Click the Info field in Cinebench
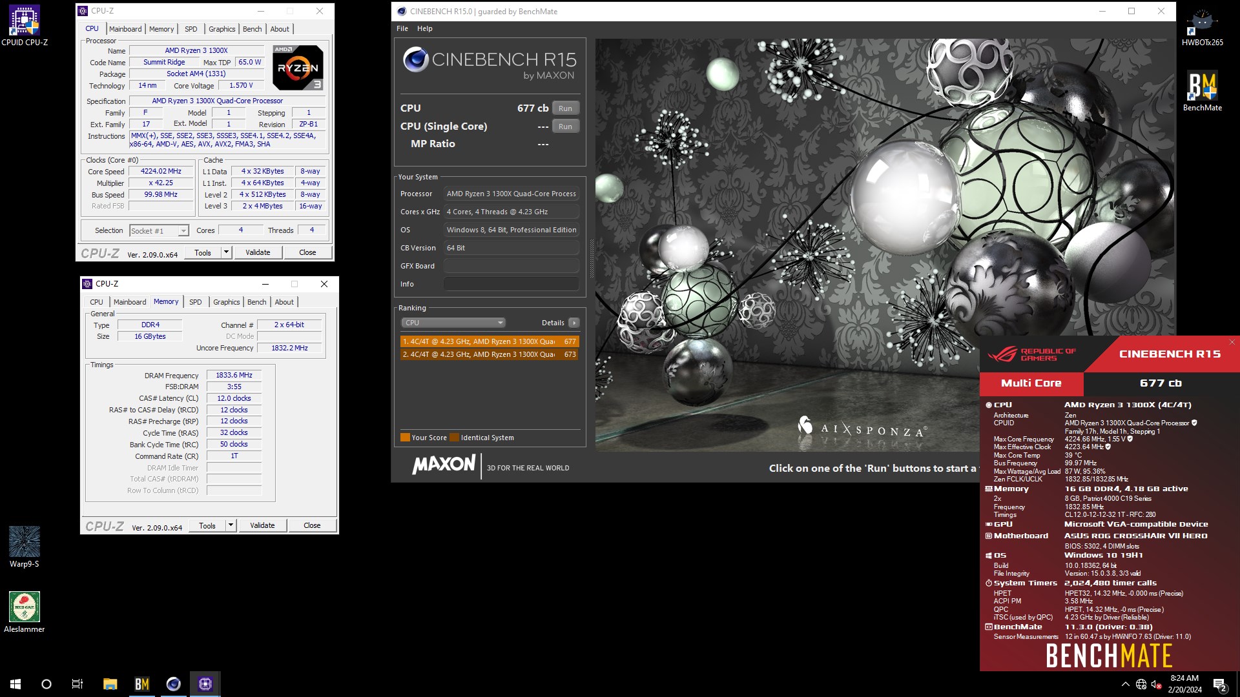This screenshot has width=1240, height=697. [511, 284]
